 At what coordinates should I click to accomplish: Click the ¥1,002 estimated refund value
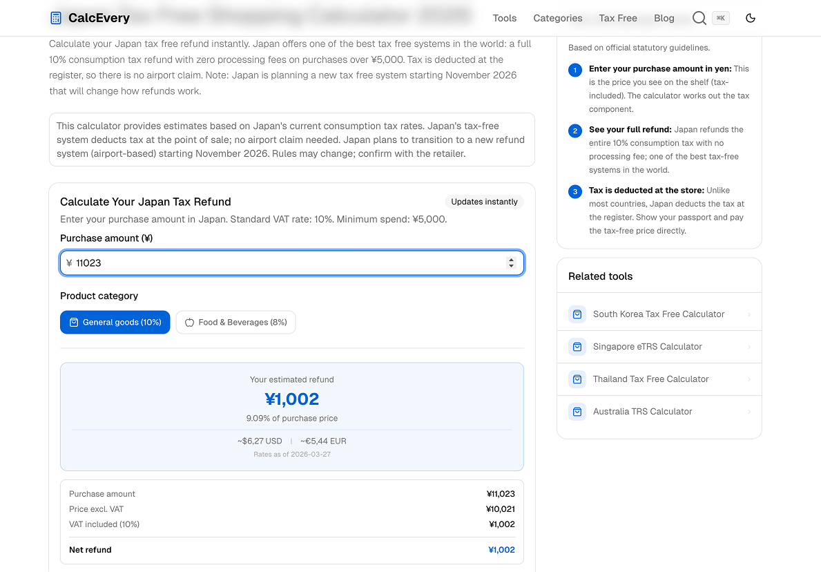coord(291,399)
